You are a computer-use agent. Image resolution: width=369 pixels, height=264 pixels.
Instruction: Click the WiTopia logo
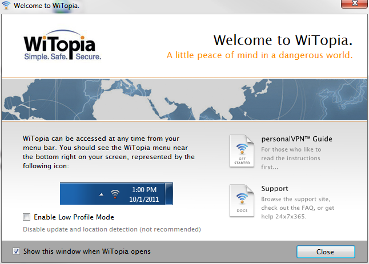click(x=62, y=44)
